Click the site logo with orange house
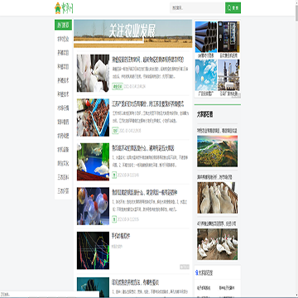 pos(64,8)
